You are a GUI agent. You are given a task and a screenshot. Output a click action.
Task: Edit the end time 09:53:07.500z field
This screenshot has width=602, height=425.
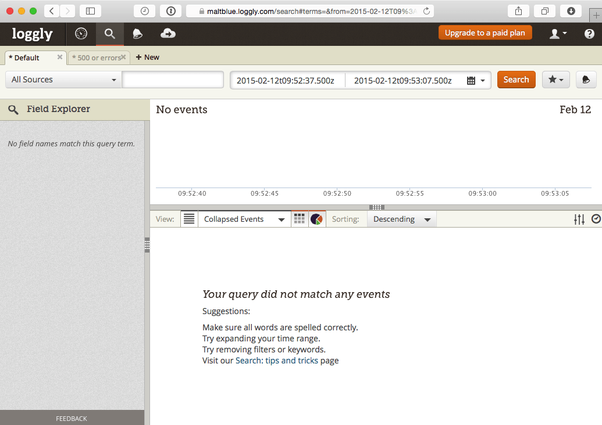coord(402,81)
